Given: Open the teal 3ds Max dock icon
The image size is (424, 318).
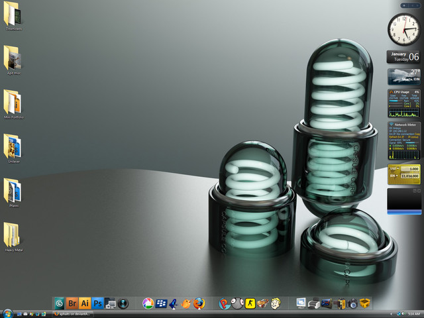Looking at the screenshot, I should (x=59, y=303).
